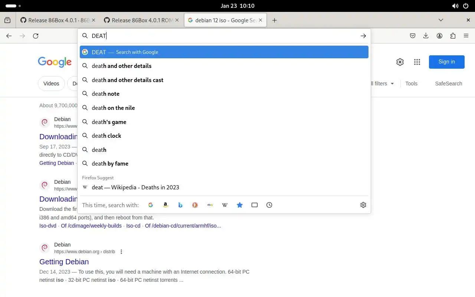Search with Bing one-off icon

pyautogui.click(x=180, y=205)
